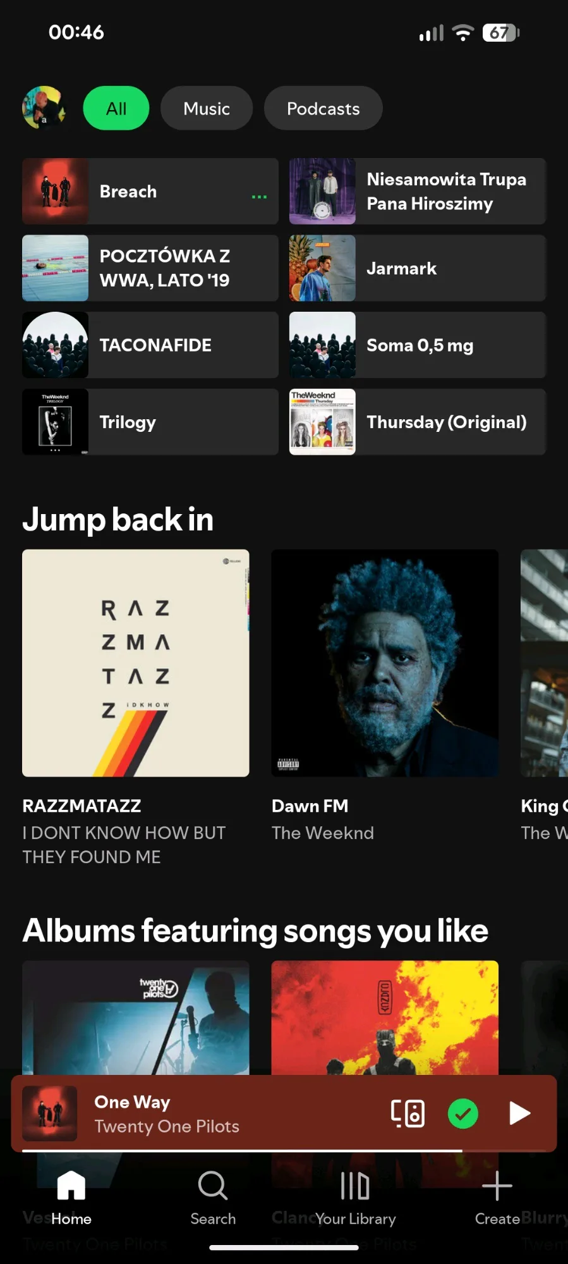This screenshot has width=568, height=1264.
Task: Click the playback progress bar in mini player
Action: pos(284,1151)
